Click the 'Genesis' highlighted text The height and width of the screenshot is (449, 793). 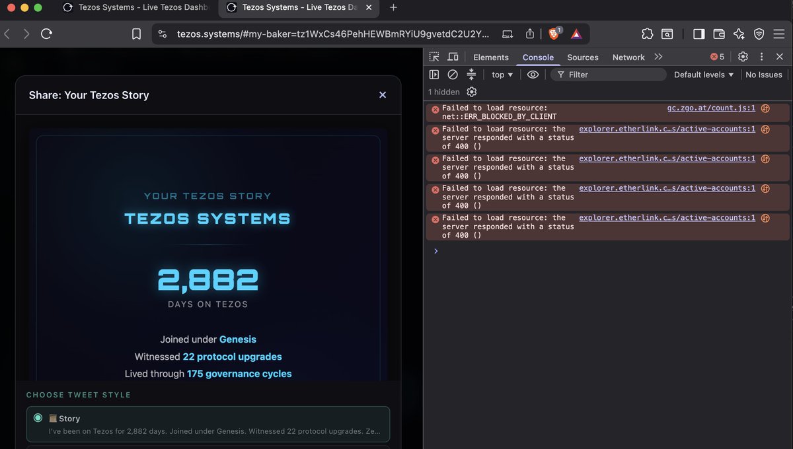tap(238, 339)
